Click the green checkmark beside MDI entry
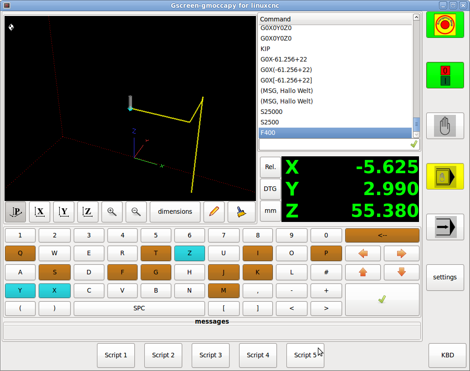The height and width of the screenshot is (371, 470). coord(414,144)
